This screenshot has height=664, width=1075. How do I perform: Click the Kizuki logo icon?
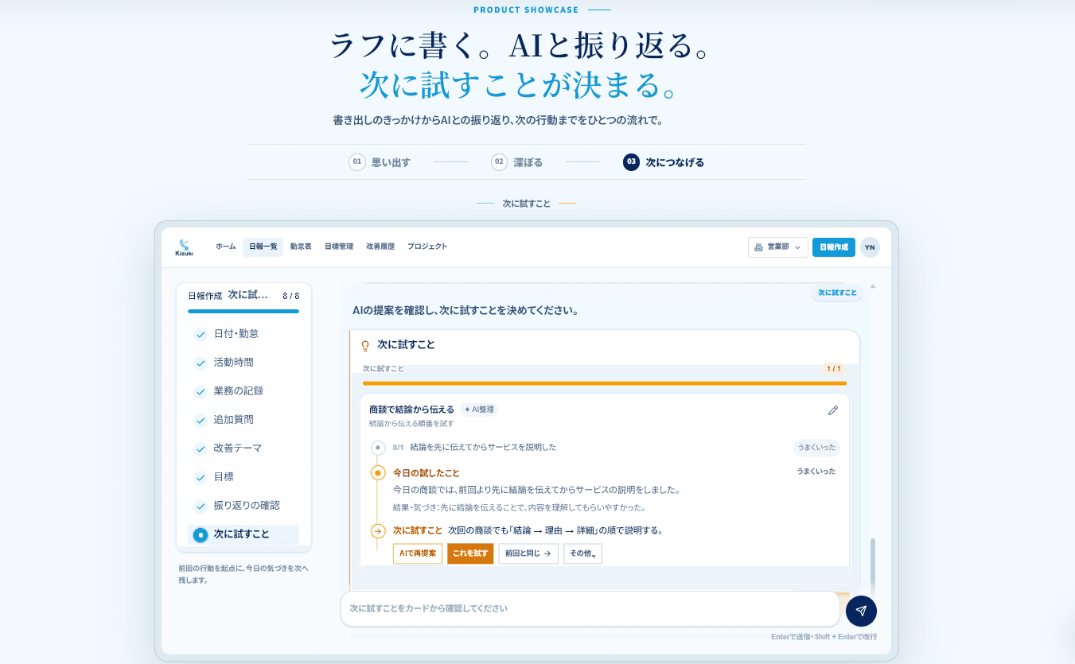(x=185, y=247)
